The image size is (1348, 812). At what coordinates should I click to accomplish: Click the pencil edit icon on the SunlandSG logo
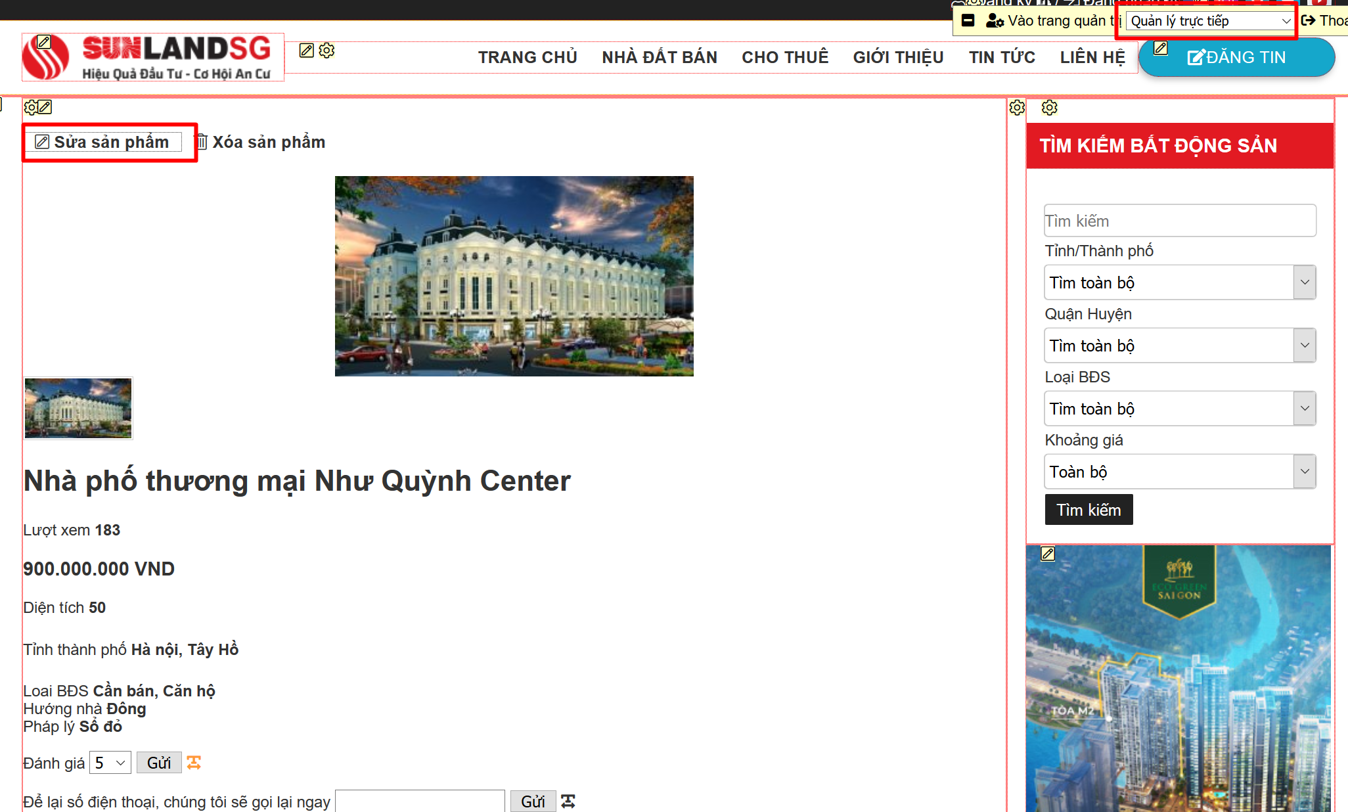(x=43, y=42)
